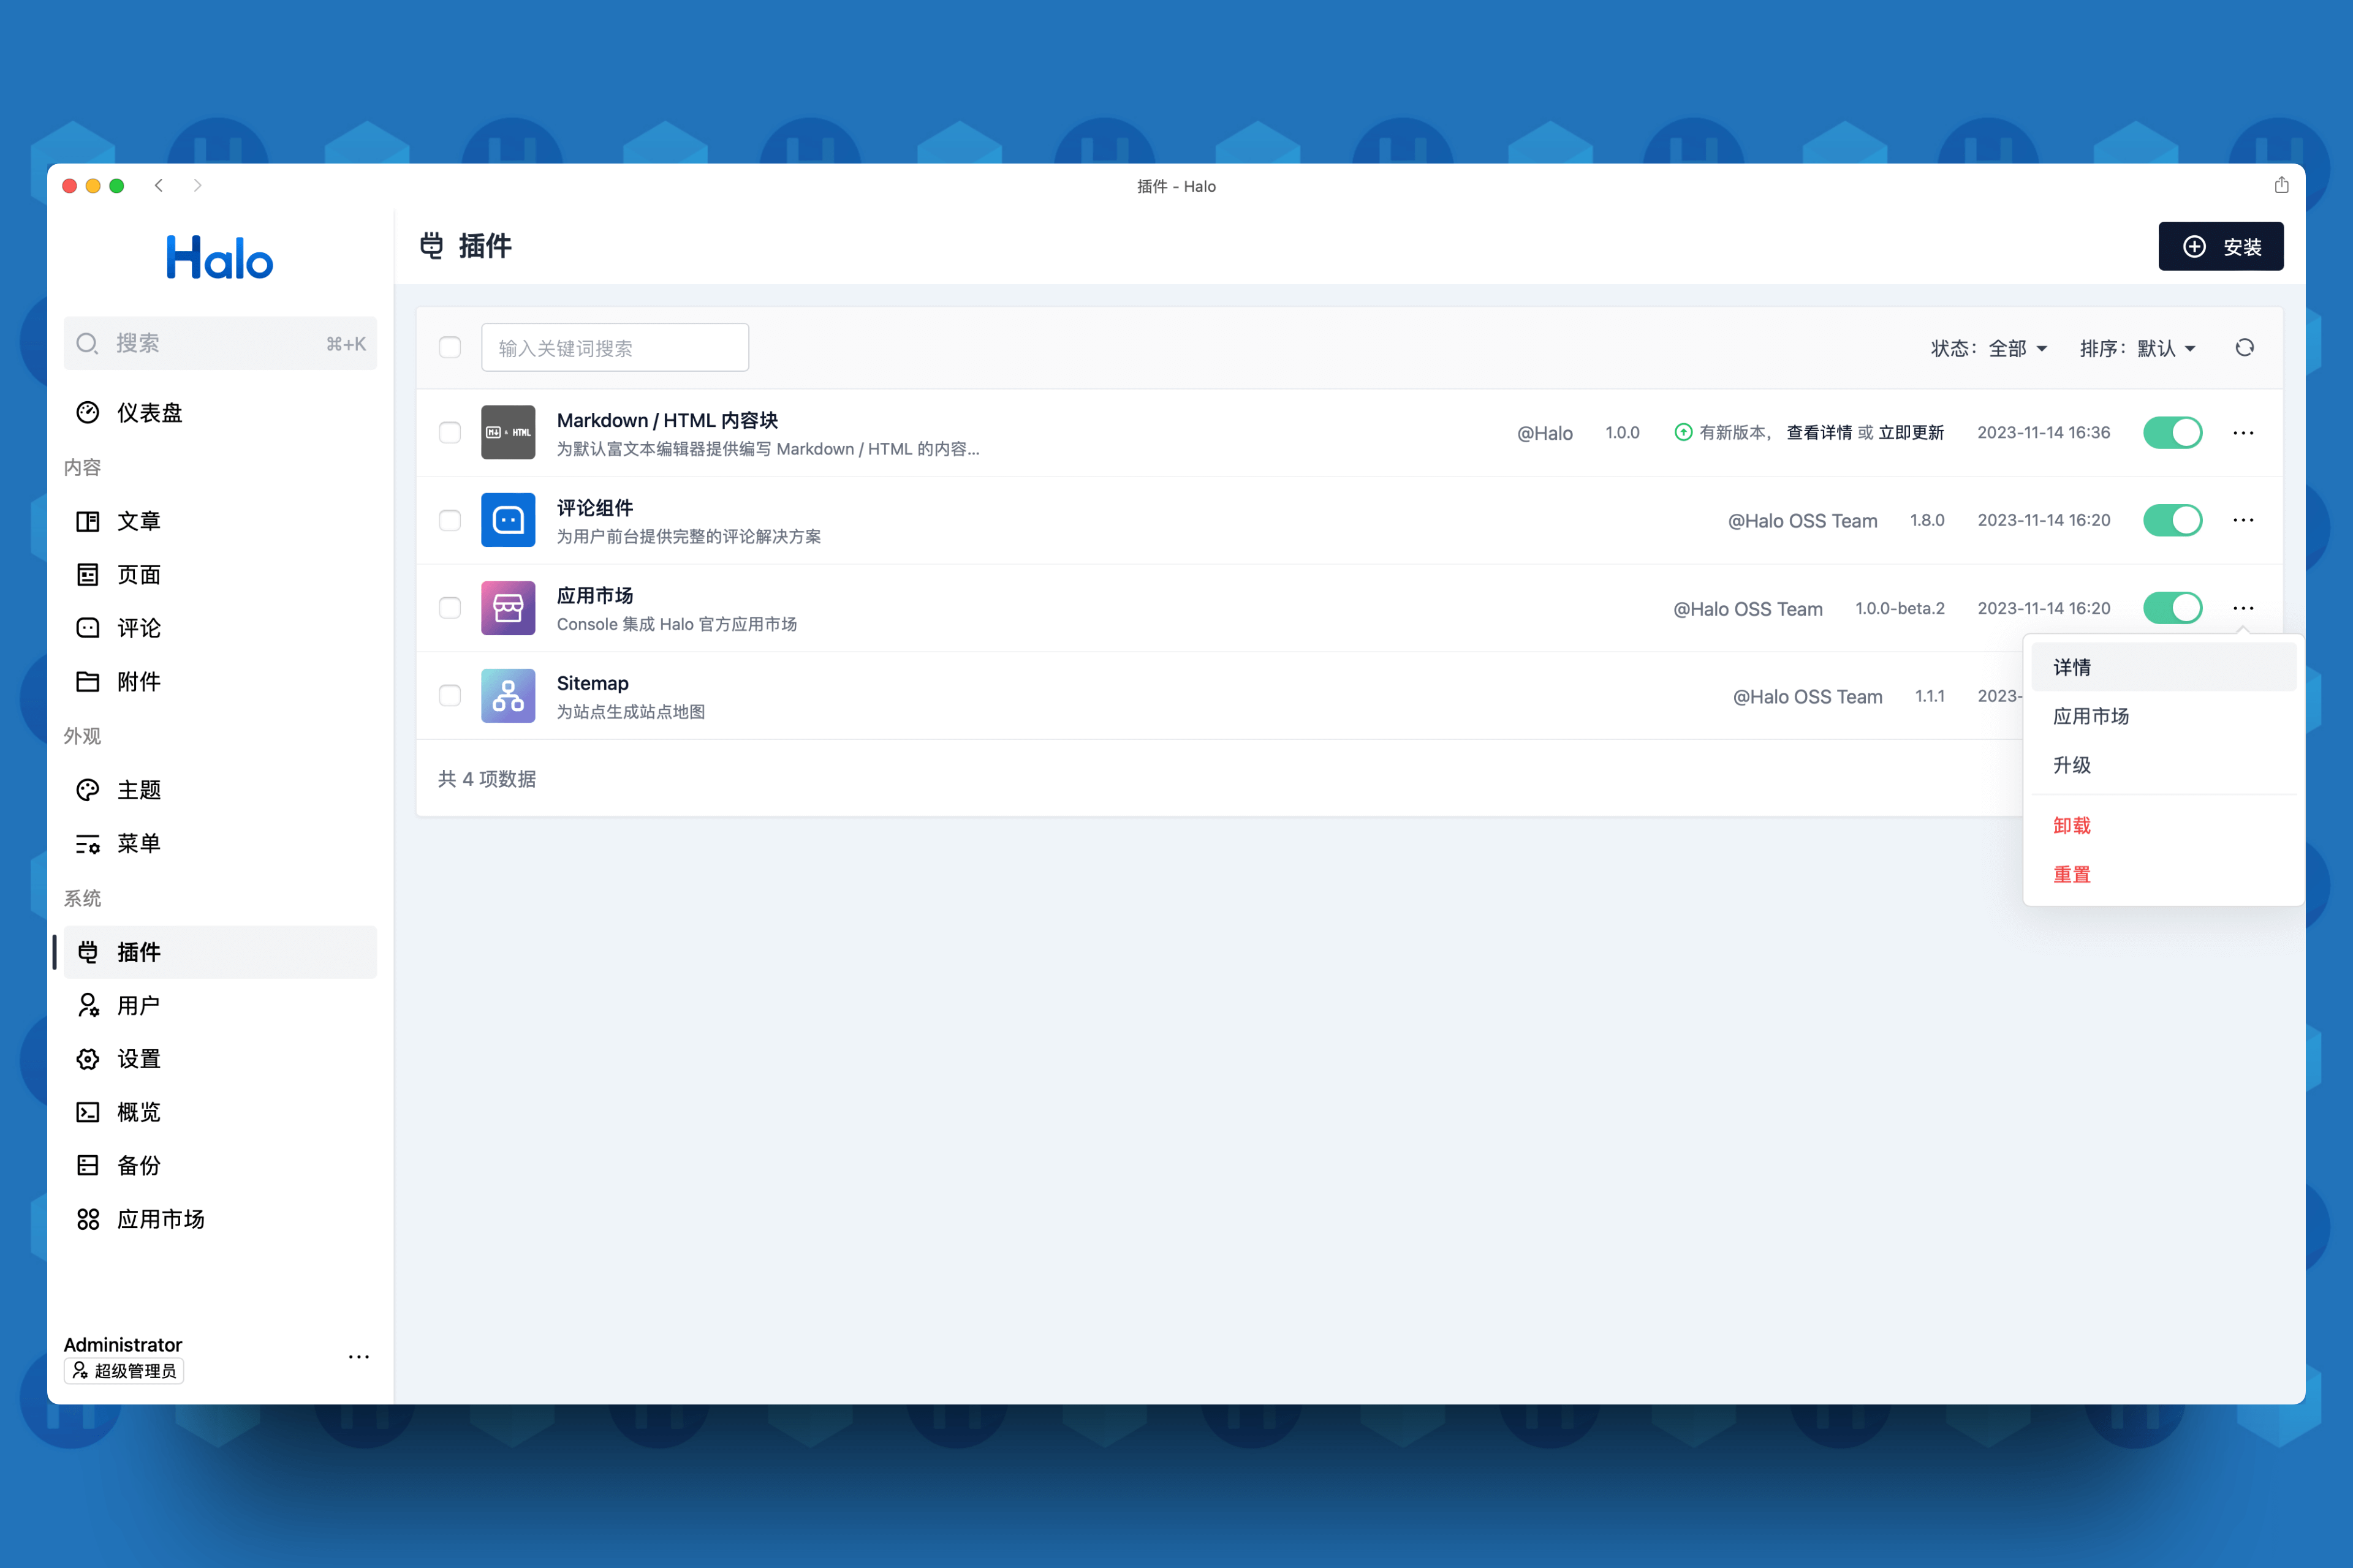
Task: Open the more options menu for 评论组件 row
Action: pos(2243,520)
